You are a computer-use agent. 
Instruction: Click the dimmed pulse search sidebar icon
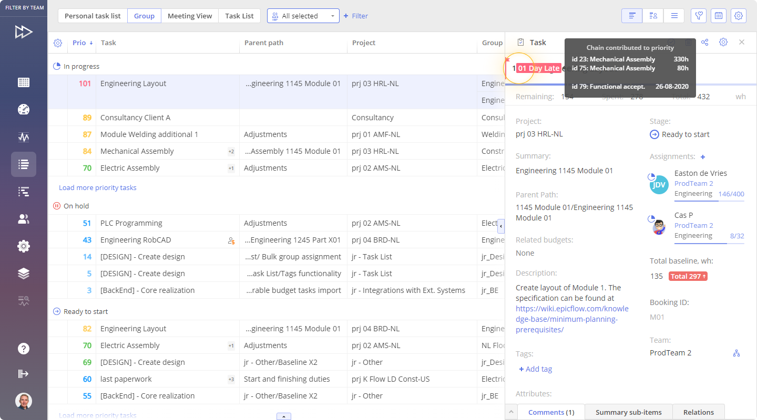tap(24, 301)
